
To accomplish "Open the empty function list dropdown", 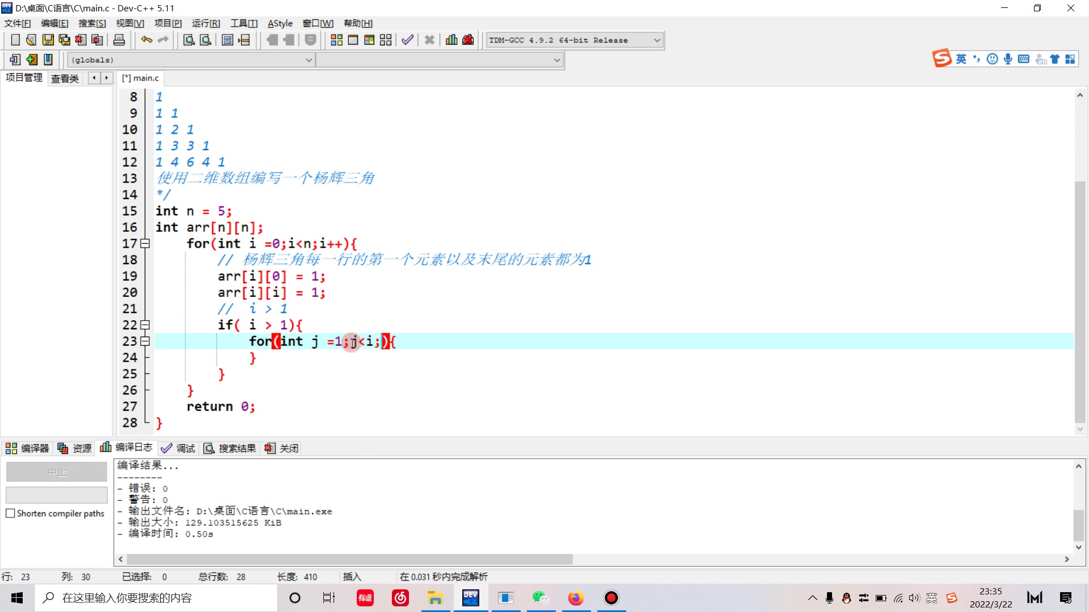I will 557,60.
